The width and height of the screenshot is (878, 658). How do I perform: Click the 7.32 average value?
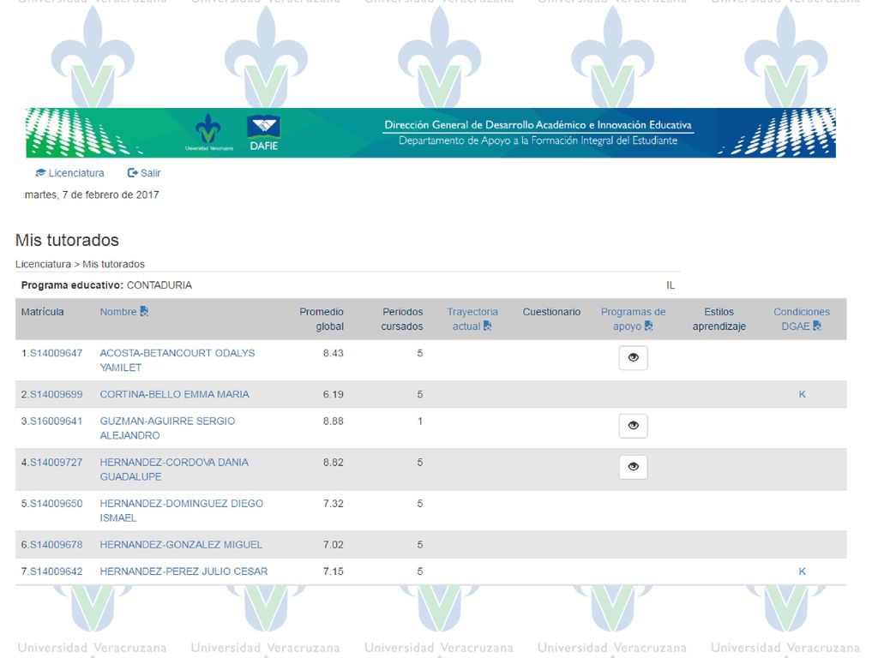pyautogui.click(x=334, y=504)
